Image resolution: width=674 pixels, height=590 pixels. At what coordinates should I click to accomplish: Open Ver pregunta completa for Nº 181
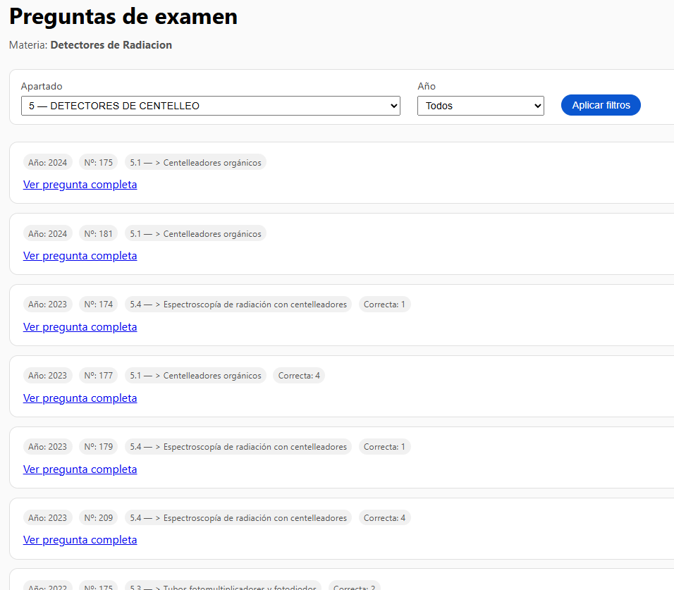point(80,256)
